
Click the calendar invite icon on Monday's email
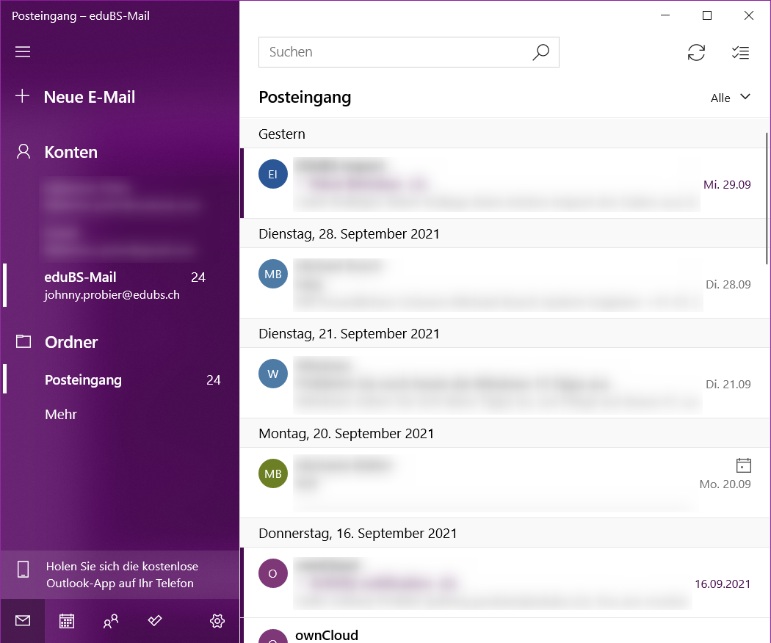[x=743, y=465]
